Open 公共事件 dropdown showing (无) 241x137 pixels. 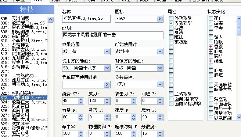tap(139, 84)
